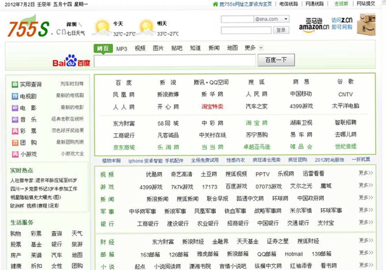Click the 登录 login button
Image resolution: width=386 pixels, height=270 pixels.
pyautogui.click(x=281, y=30)
